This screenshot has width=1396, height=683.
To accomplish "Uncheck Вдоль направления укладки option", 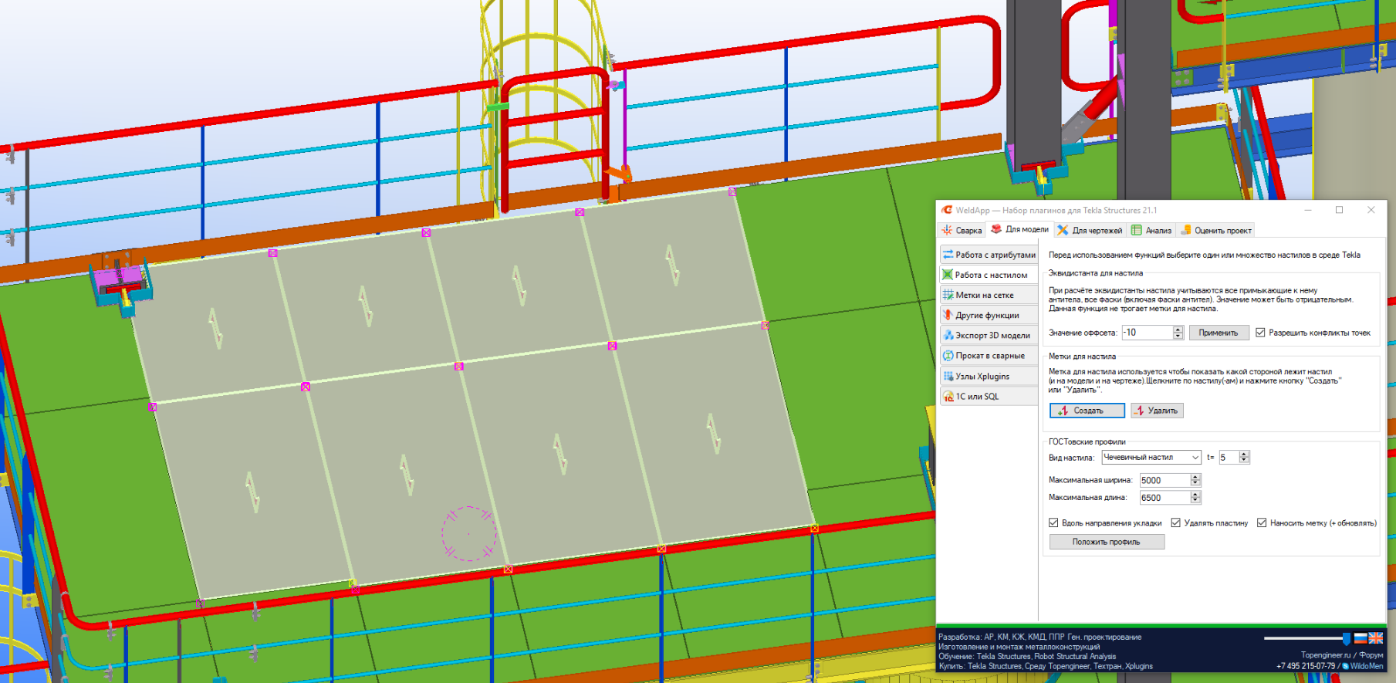I will click(x=1054, y=523).
